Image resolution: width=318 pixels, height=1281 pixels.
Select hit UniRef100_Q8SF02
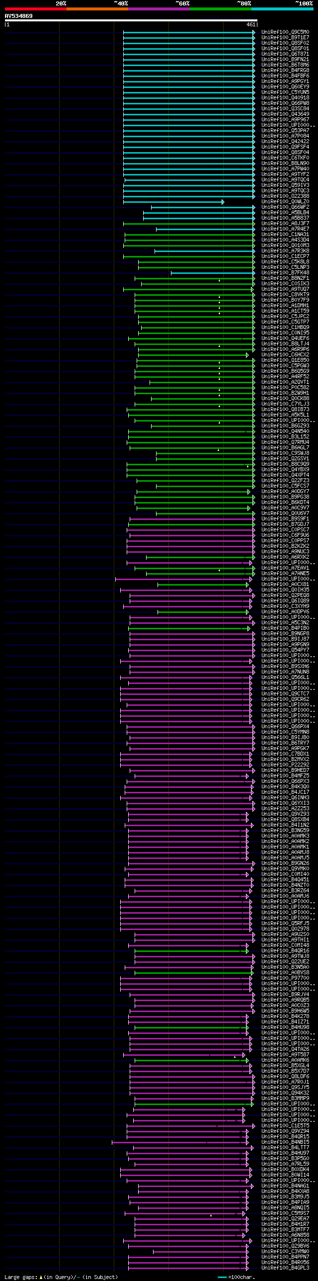click(285, 43)
